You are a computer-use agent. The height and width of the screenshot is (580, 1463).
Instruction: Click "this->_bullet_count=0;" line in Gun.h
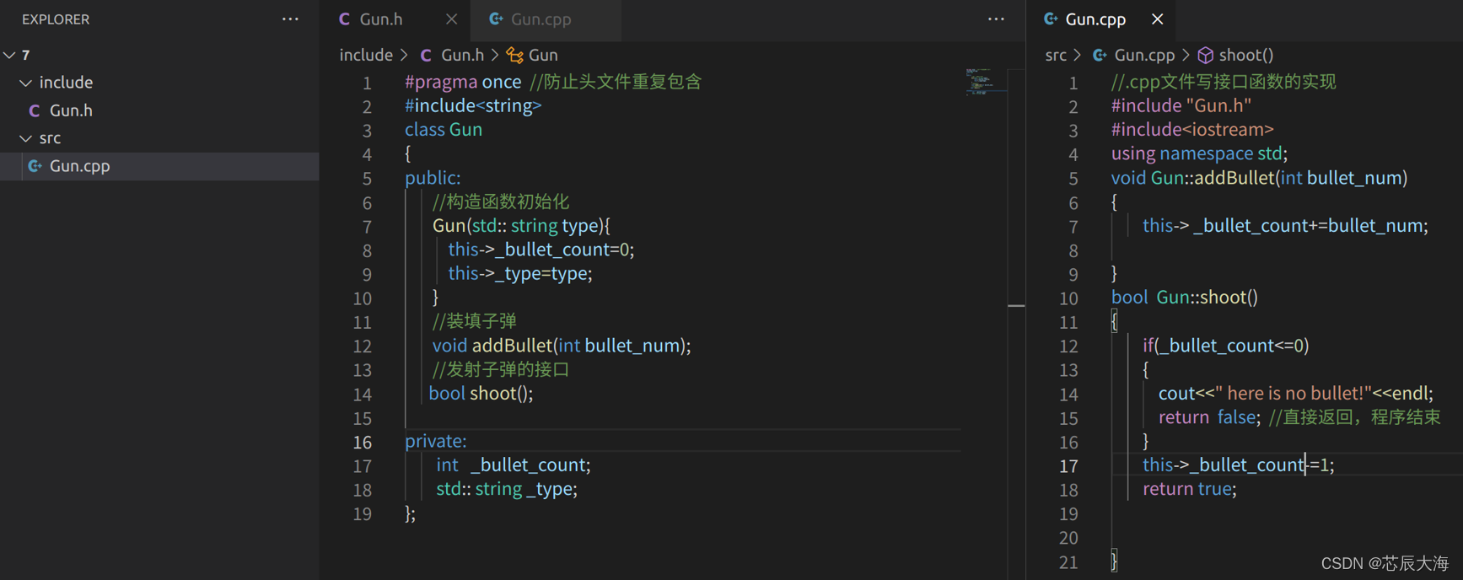pyautogui.click(x=541, y=249)
